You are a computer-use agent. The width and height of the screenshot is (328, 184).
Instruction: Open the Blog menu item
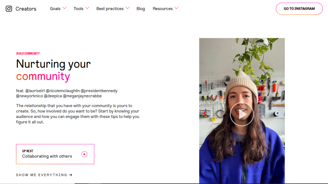click(x=141, y=9)
